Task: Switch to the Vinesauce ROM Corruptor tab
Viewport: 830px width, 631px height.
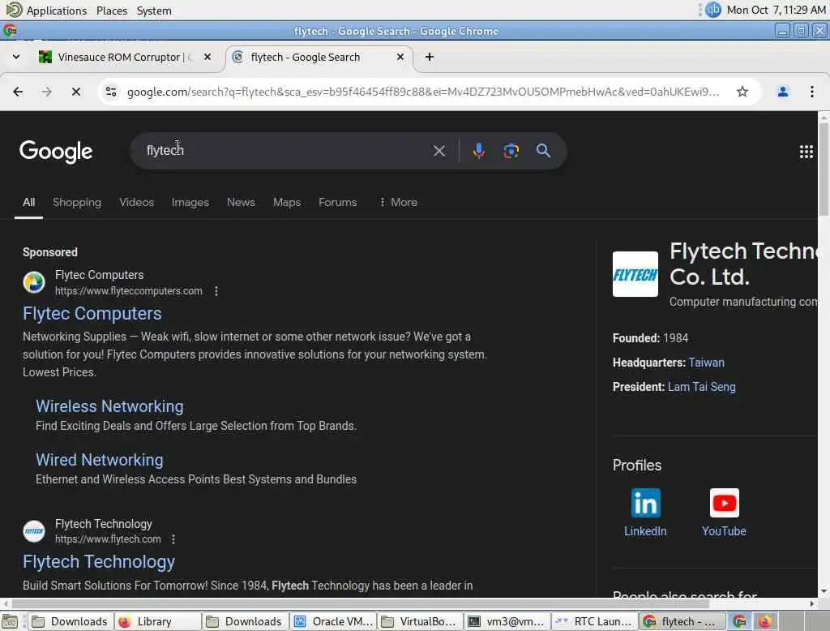Action: tap(126, 57)
